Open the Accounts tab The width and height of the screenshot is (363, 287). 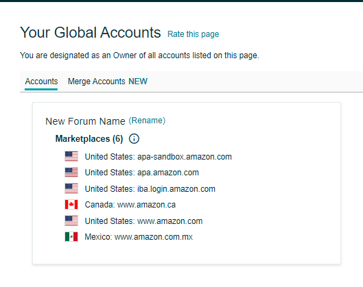[x=41, y=82]
